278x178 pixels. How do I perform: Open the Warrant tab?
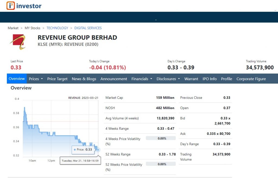click(191, 79)
